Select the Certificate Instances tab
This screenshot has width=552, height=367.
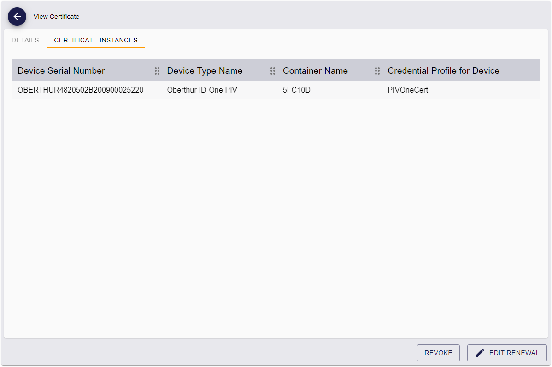coord(96,40)
